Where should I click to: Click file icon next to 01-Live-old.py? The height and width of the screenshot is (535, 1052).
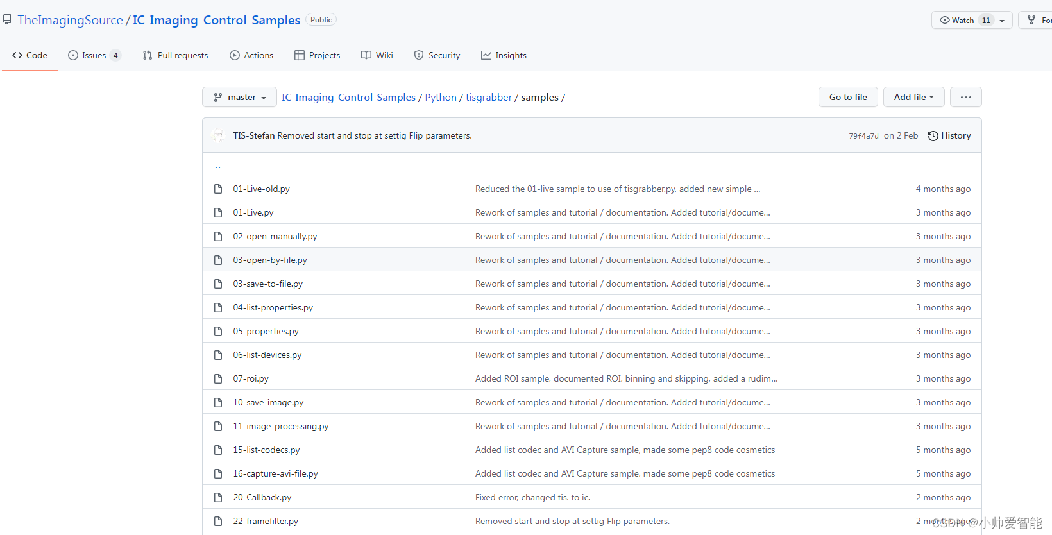coord(218,189)
